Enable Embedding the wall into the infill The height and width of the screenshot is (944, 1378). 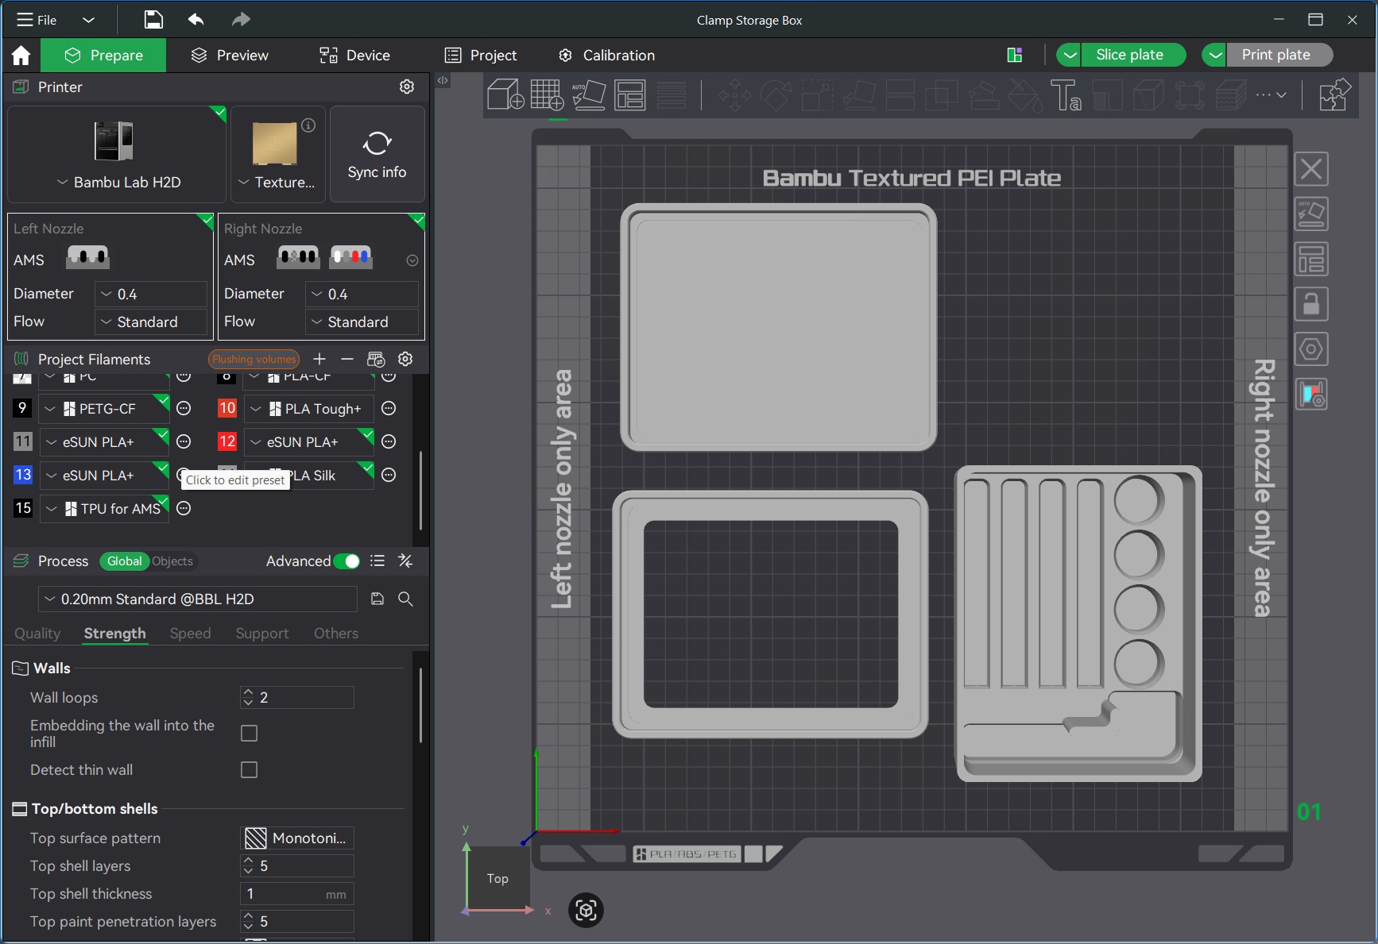coord(249,733)
